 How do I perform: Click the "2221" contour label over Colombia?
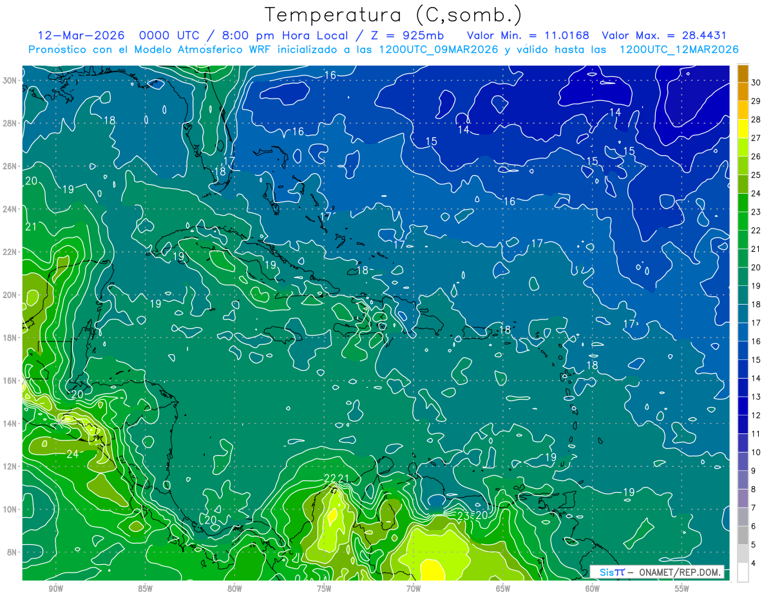tap(336, 478)
